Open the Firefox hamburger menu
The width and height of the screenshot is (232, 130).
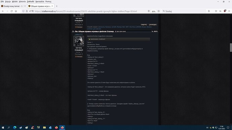pos(229,11)
